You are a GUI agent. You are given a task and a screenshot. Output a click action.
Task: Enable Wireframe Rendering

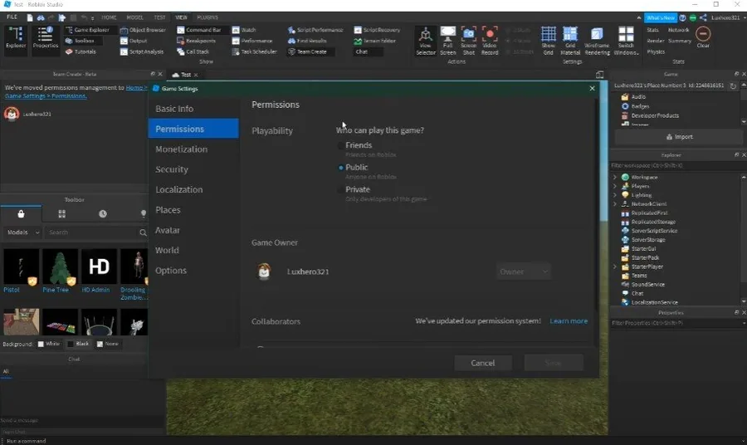(x=597, y=41)
